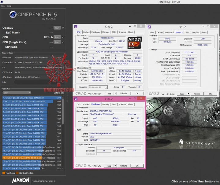Image resolution: width=220 pixels, height=185 pixels.
Task: Select Intel Core i7-3930K ranking row
Action: point(32,102)
